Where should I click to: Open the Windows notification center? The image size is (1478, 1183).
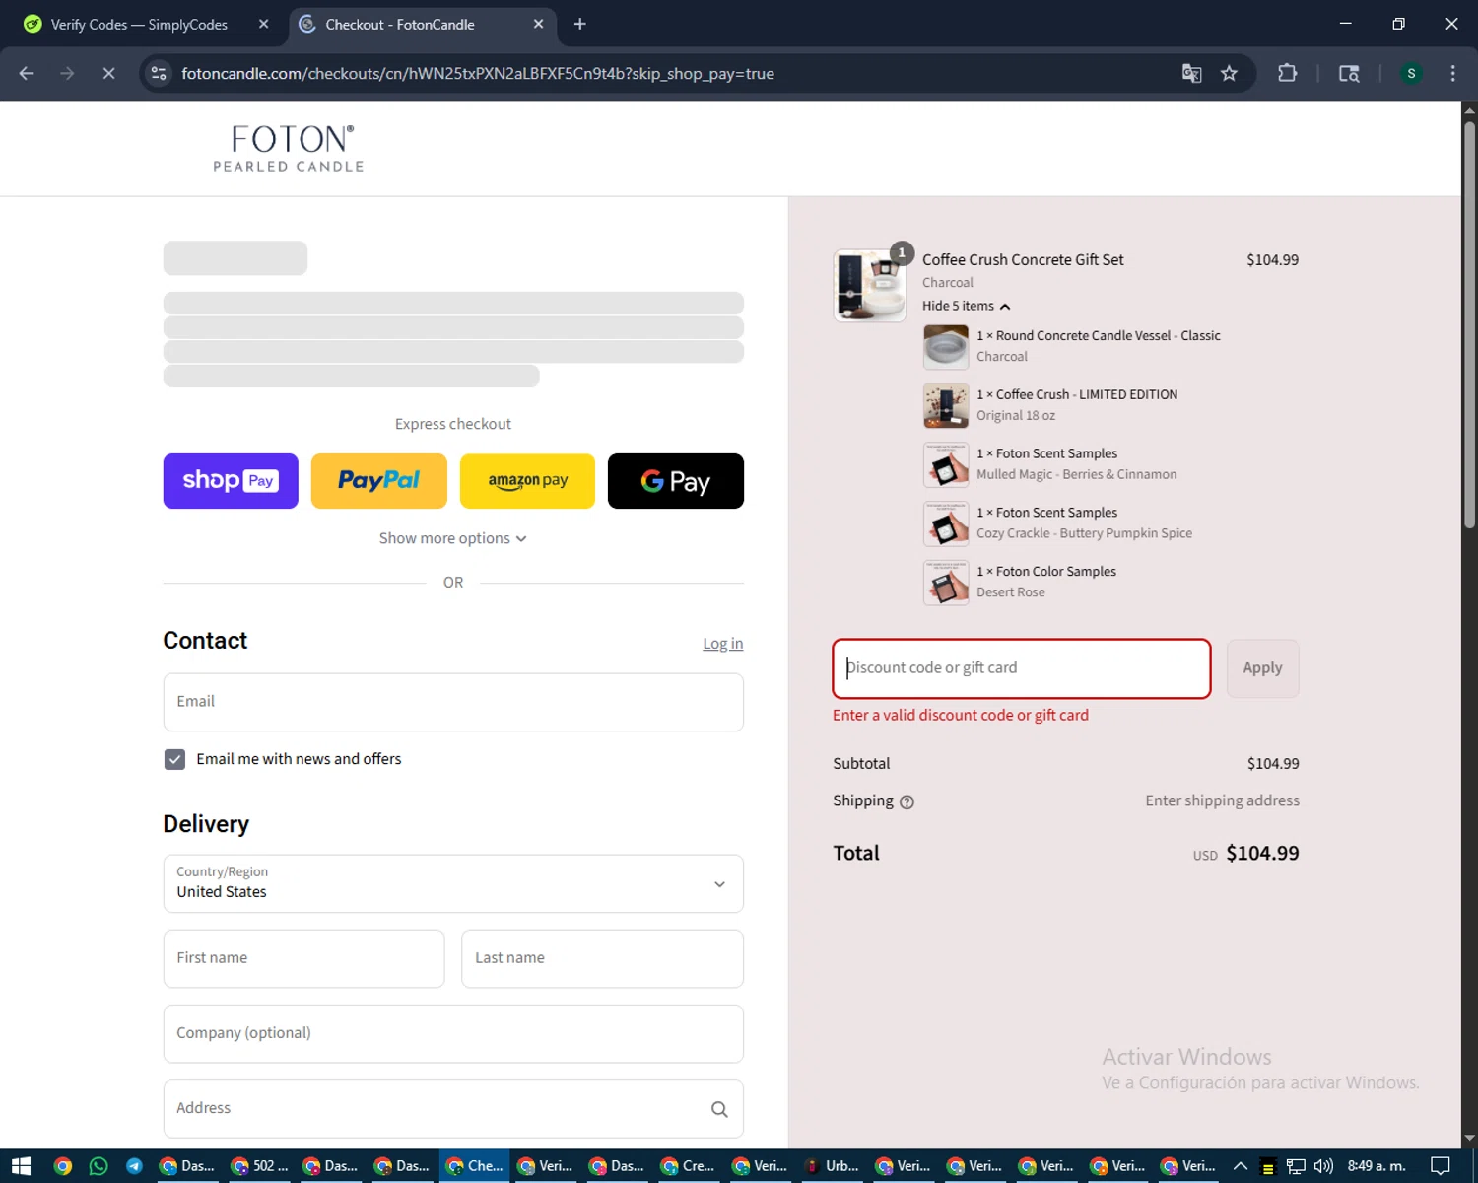point(1441,1166)
